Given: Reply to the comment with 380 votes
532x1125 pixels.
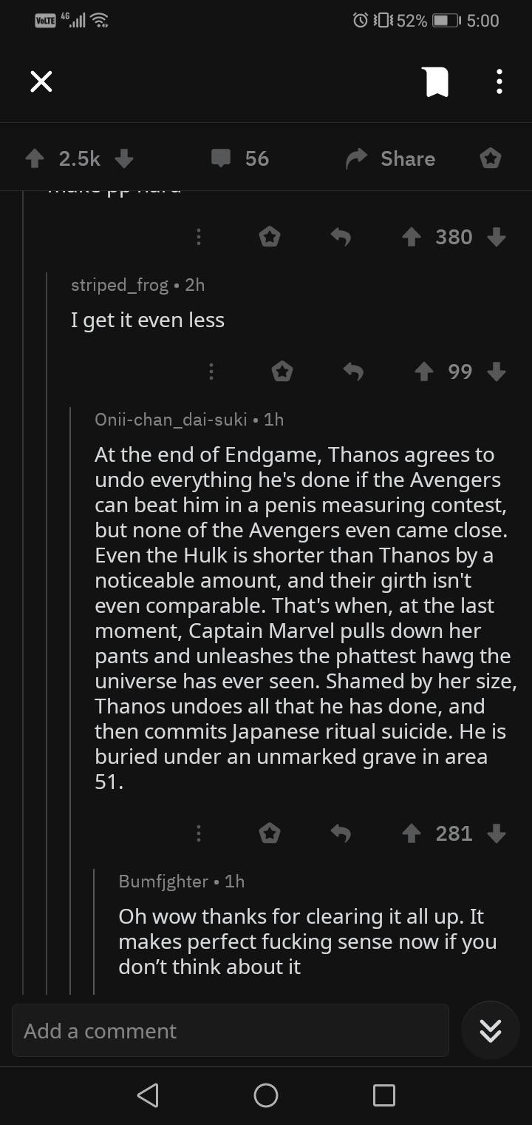Looking at the screenshot, I should point(340,237).
